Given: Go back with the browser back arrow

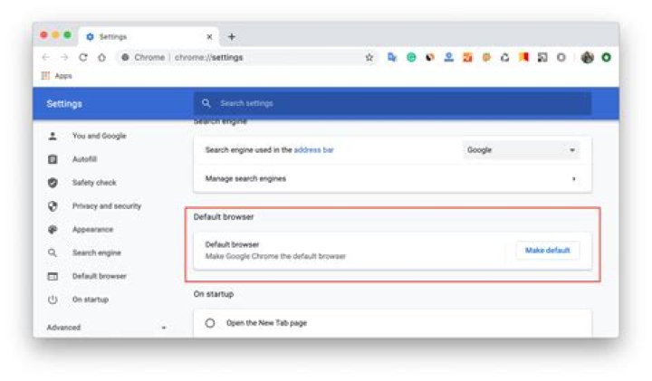Looking at the screenshot, I should click(x=46, y=57).
